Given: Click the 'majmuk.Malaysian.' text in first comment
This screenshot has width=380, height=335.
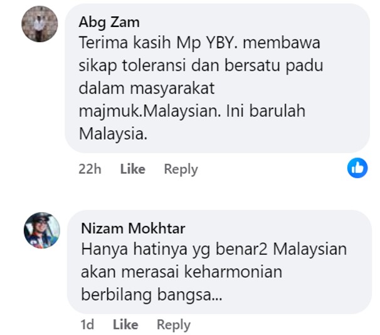Looking at the screenshot, I should [150, 111].
